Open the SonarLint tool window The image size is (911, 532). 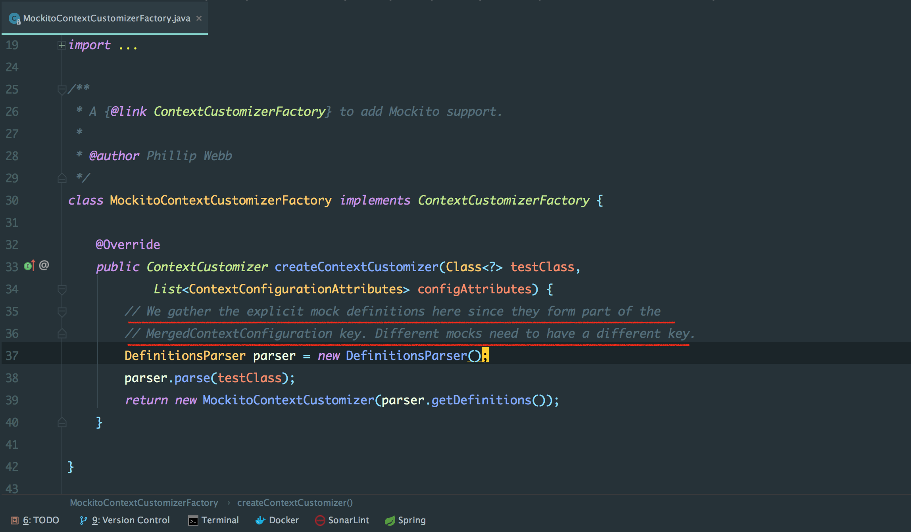click(342, 520)
